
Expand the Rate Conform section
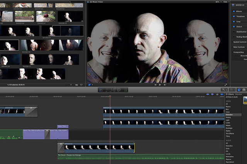239,47
